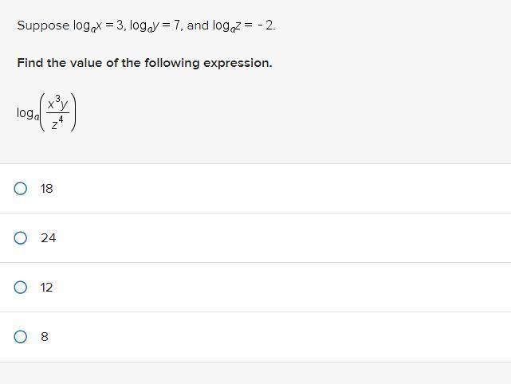Click the answer label text 24
Viewport: 511px width, 384px height.
49,238
